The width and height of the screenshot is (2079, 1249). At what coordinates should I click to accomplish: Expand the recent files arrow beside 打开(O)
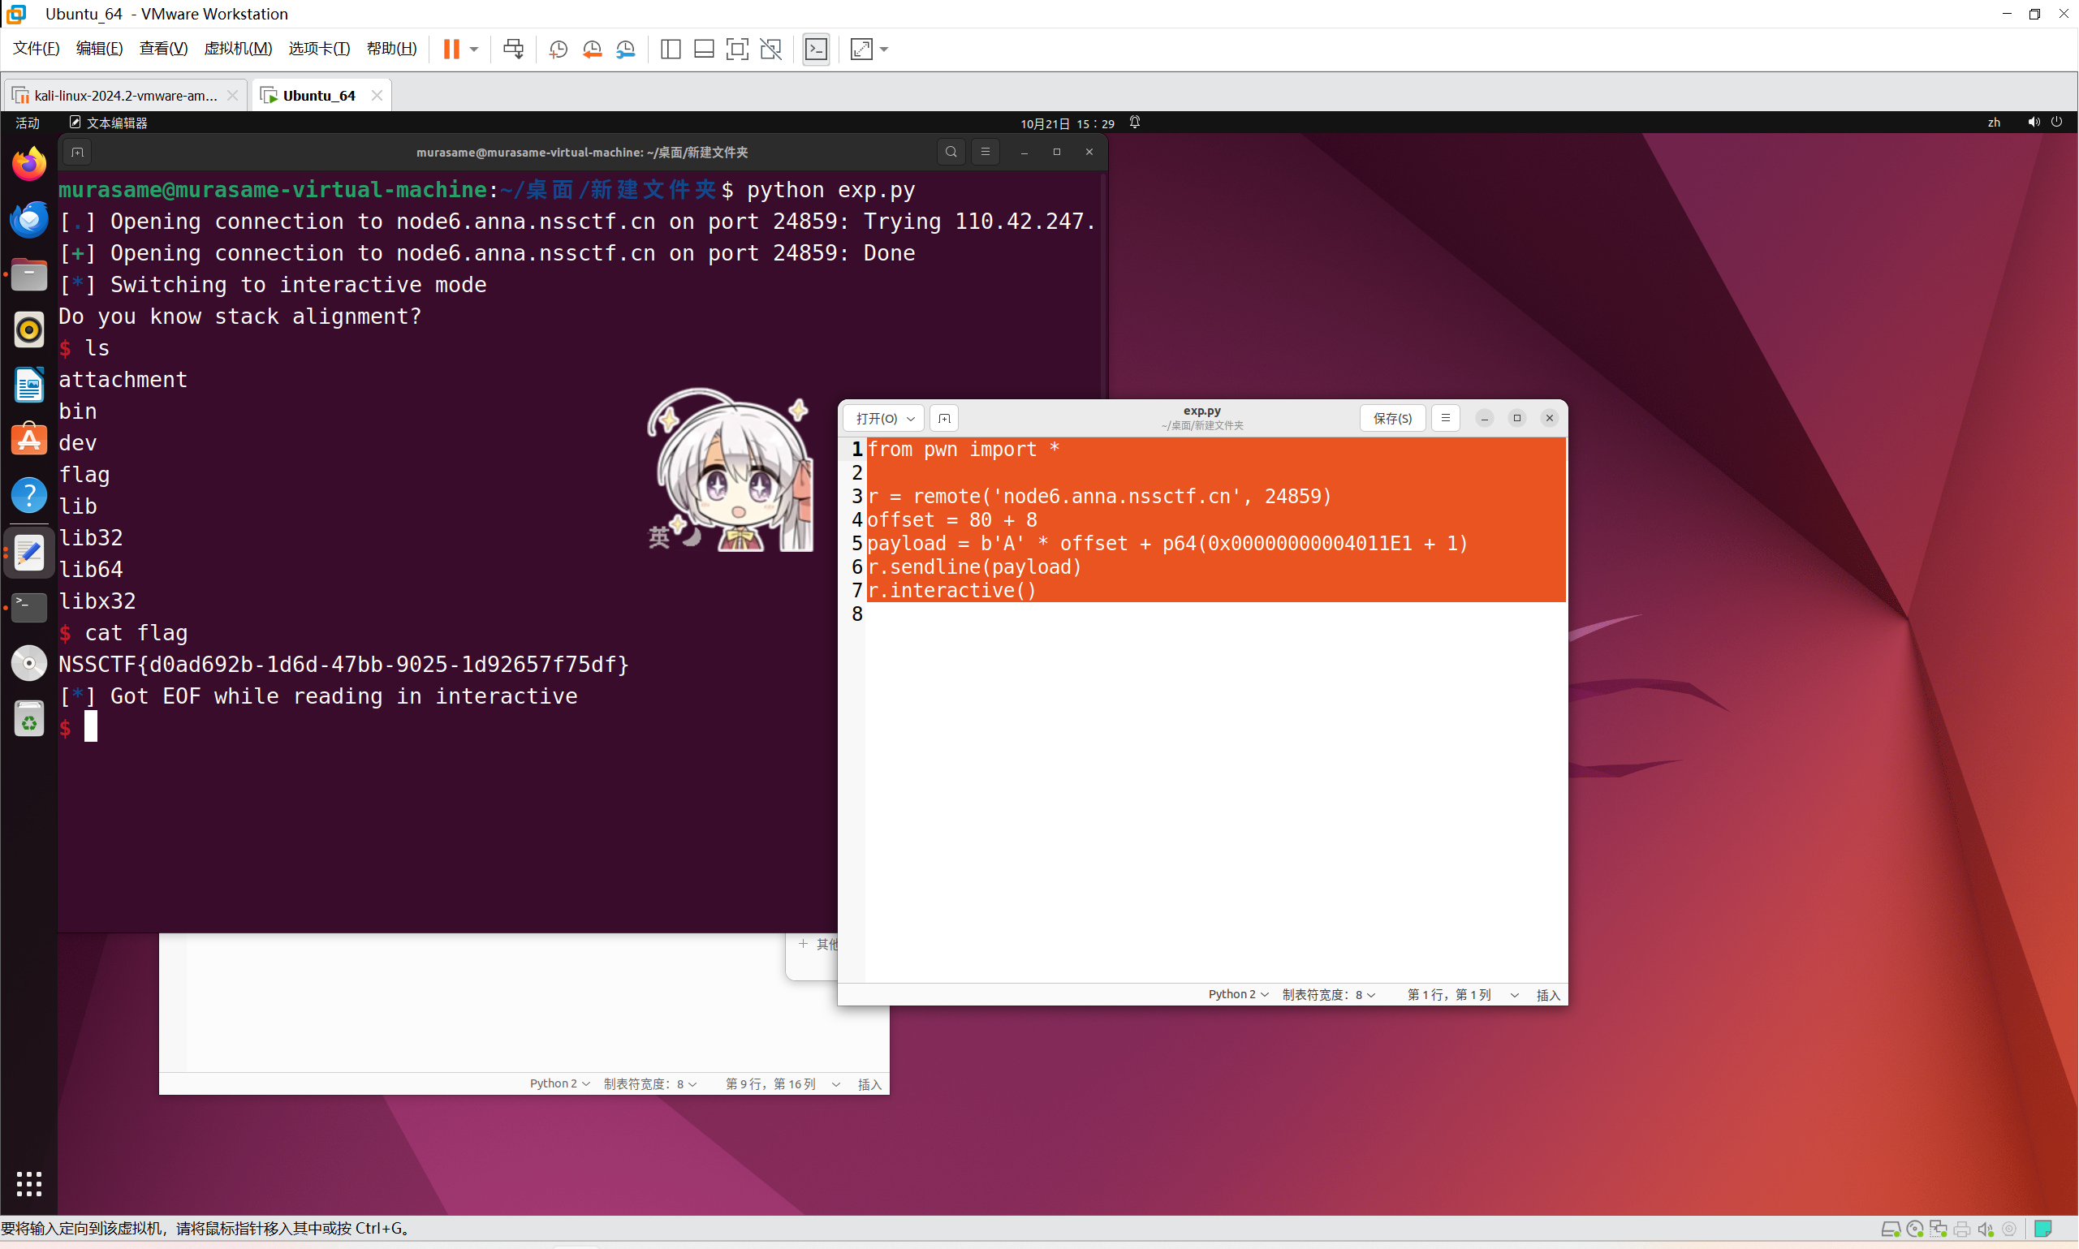tap(911, 418)
